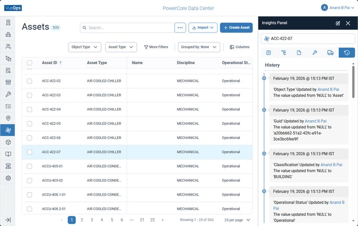This screenshot has height=226, width=358.
Task: Open the Columns chooser
Action: [239, 47]
